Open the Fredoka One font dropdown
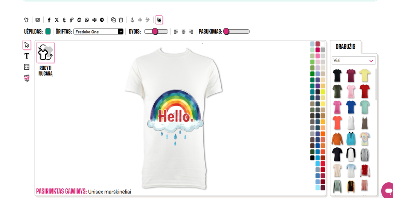The height and width of the screenshot is (198, 393). pyautogui.click(x=98, y=32)
